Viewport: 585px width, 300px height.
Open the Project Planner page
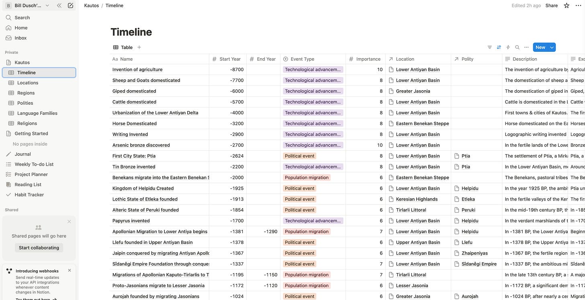(x=39, y=174)
